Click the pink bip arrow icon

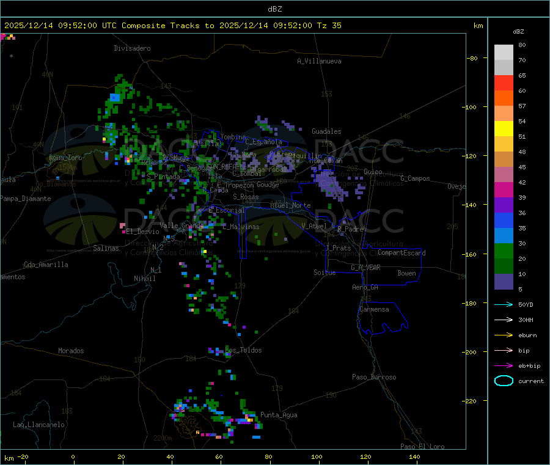(x=504, y=350)
